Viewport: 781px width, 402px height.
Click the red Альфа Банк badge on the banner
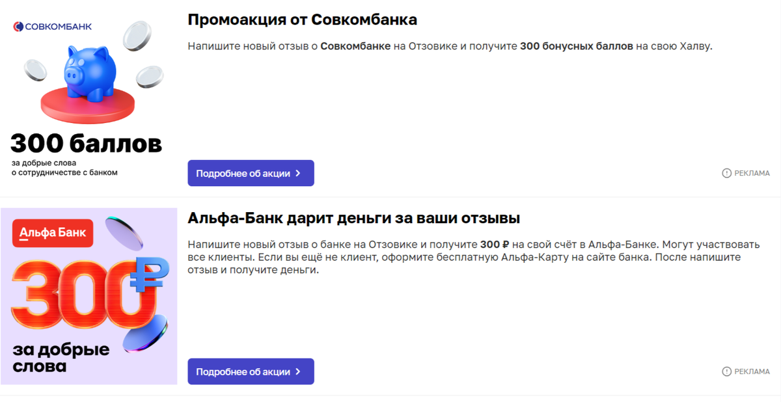52,233
